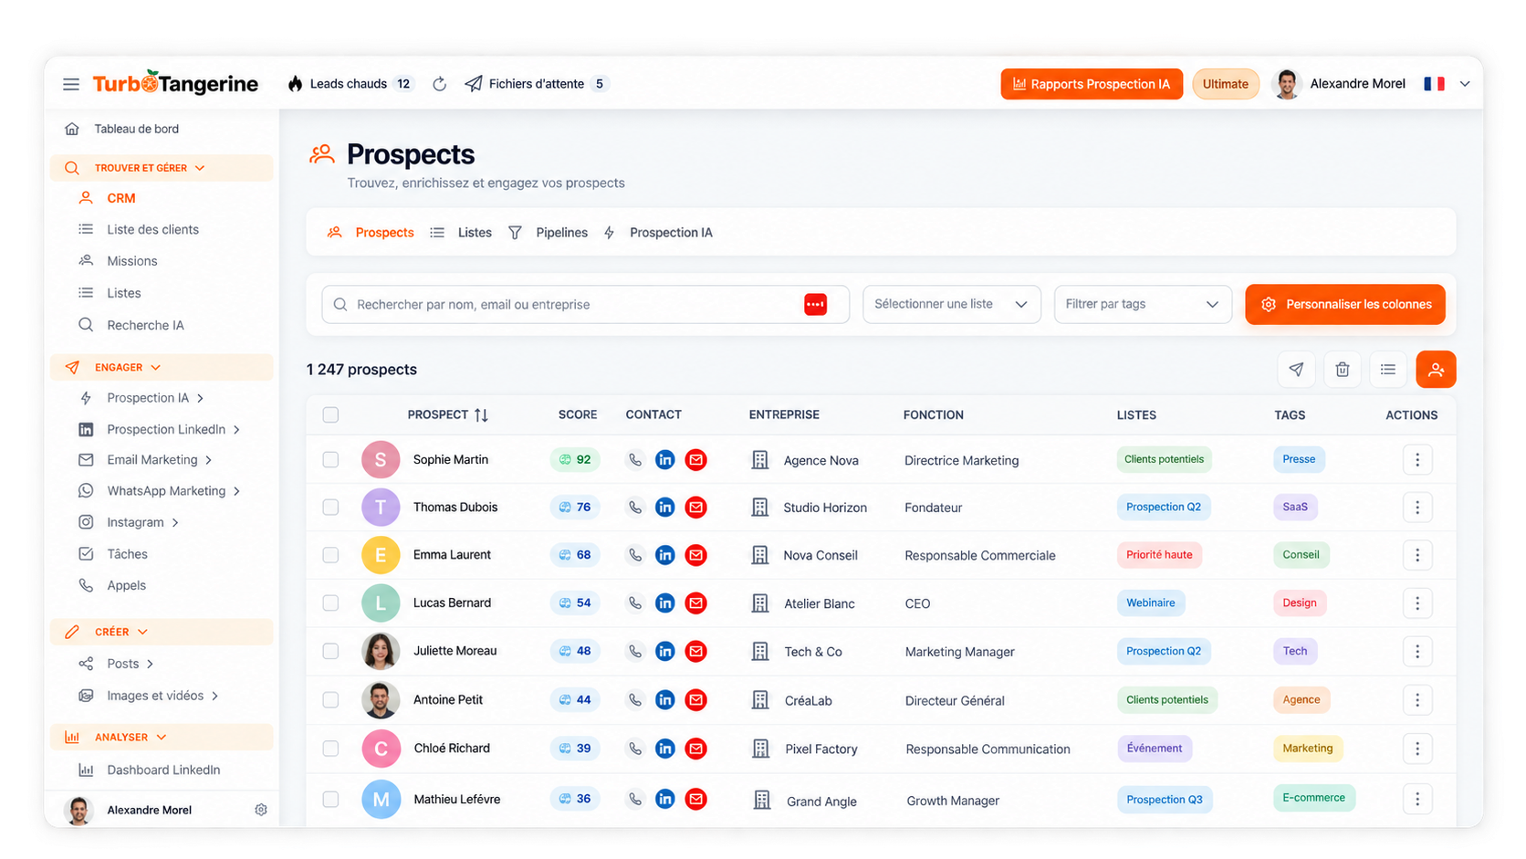
Task: Collapse the ENGAGER sidebar section
Action: point(162,367)
